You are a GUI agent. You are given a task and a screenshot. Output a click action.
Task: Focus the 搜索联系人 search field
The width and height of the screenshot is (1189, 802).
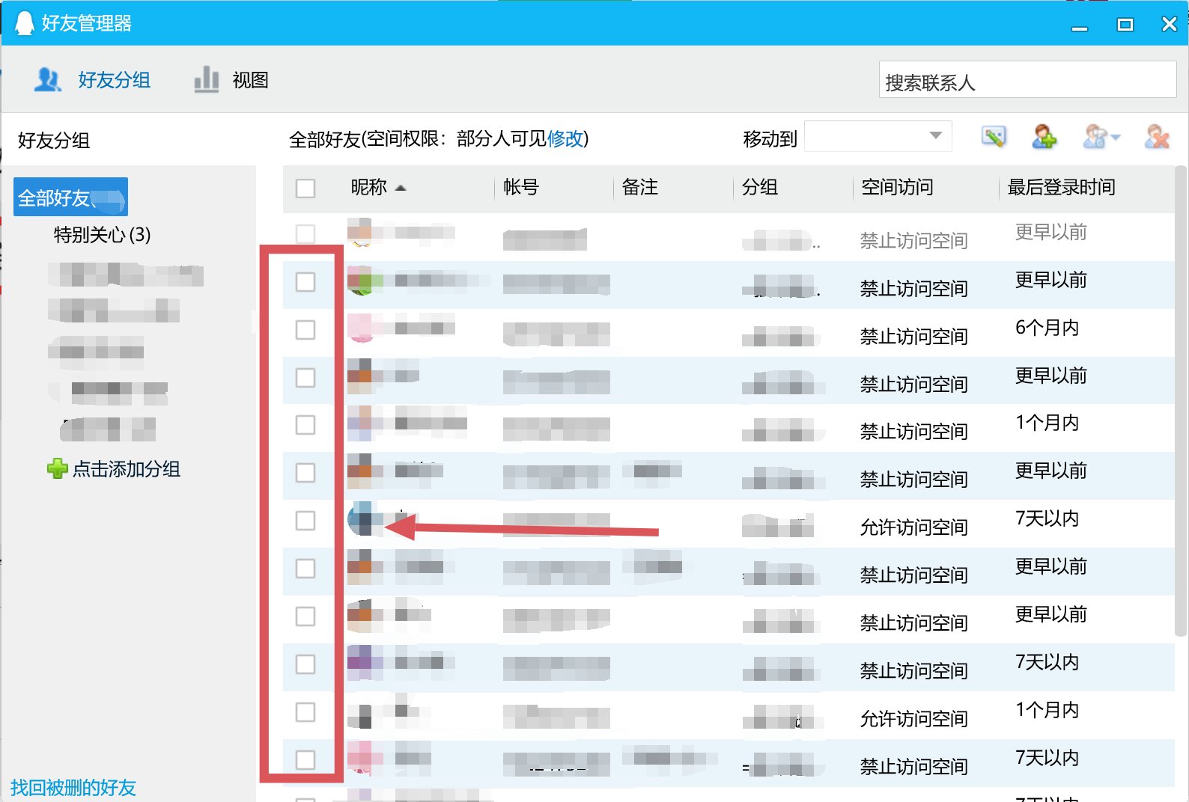(1027, 80)
